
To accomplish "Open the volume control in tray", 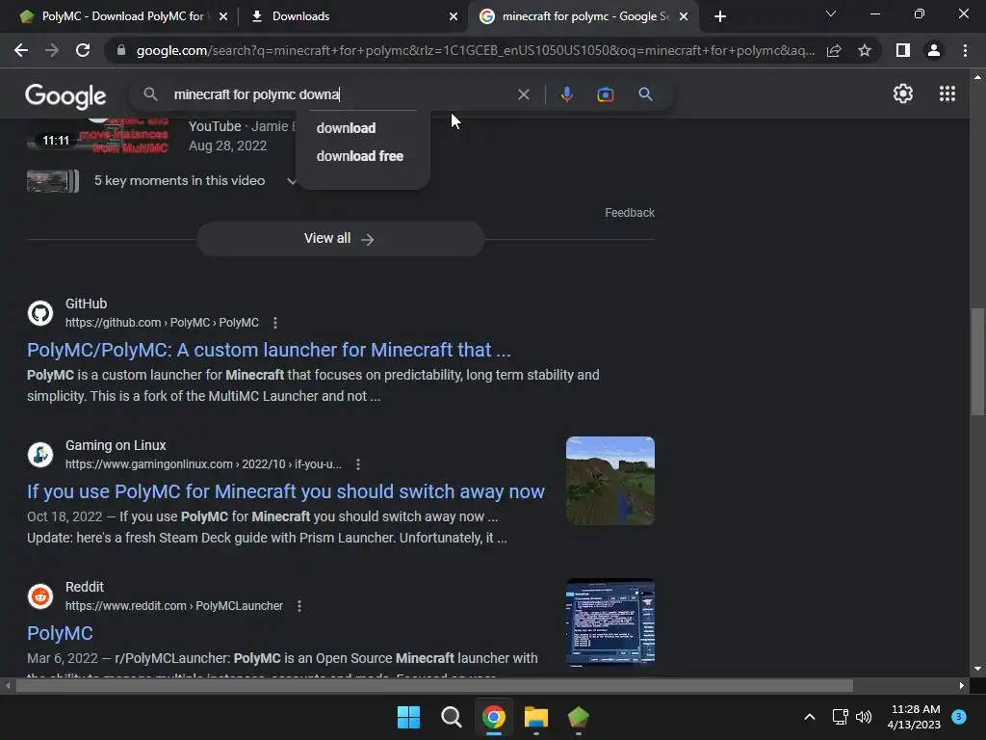I will tap(864, 717).
